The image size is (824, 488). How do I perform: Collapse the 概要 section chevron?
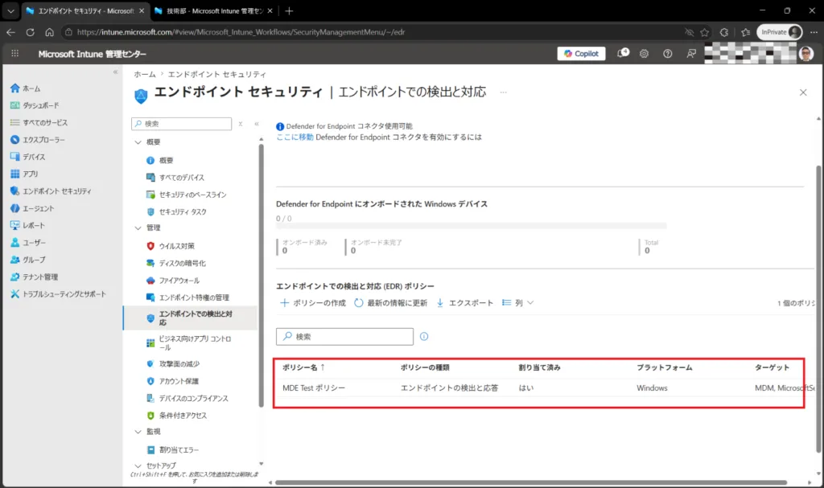pos(138,142)
